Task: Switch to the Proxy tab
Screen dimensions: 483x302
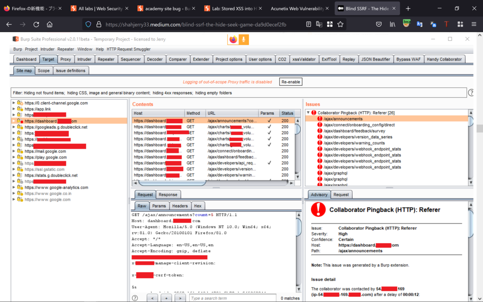Action: point(66,59)
